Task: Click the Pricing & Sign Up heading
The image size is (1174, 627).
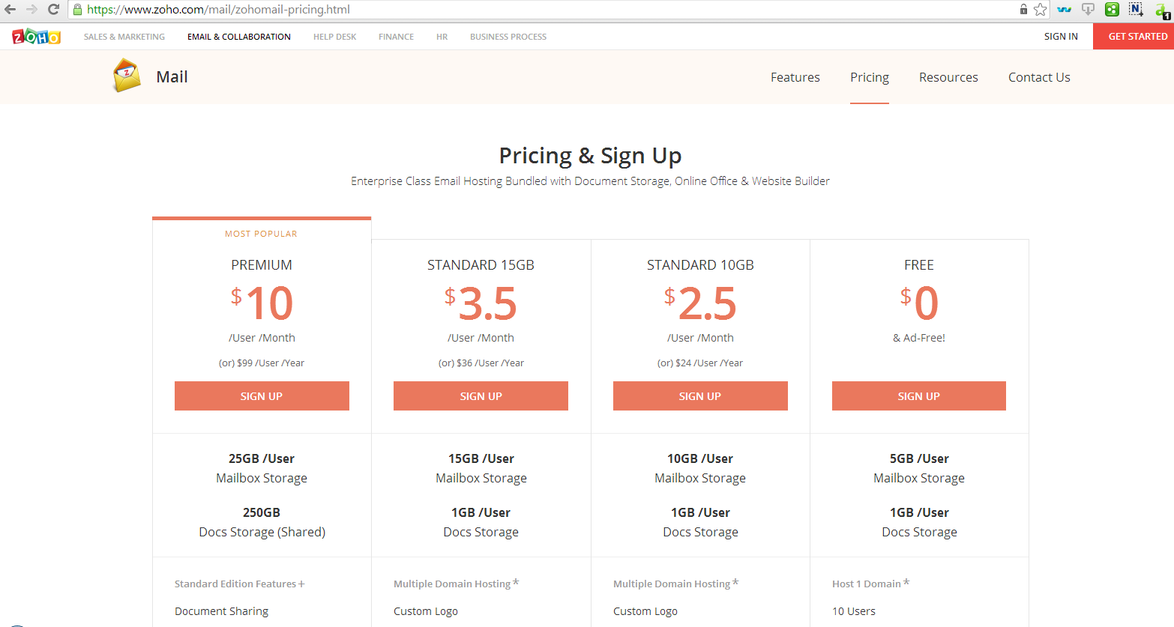Action: pos(590,156)
